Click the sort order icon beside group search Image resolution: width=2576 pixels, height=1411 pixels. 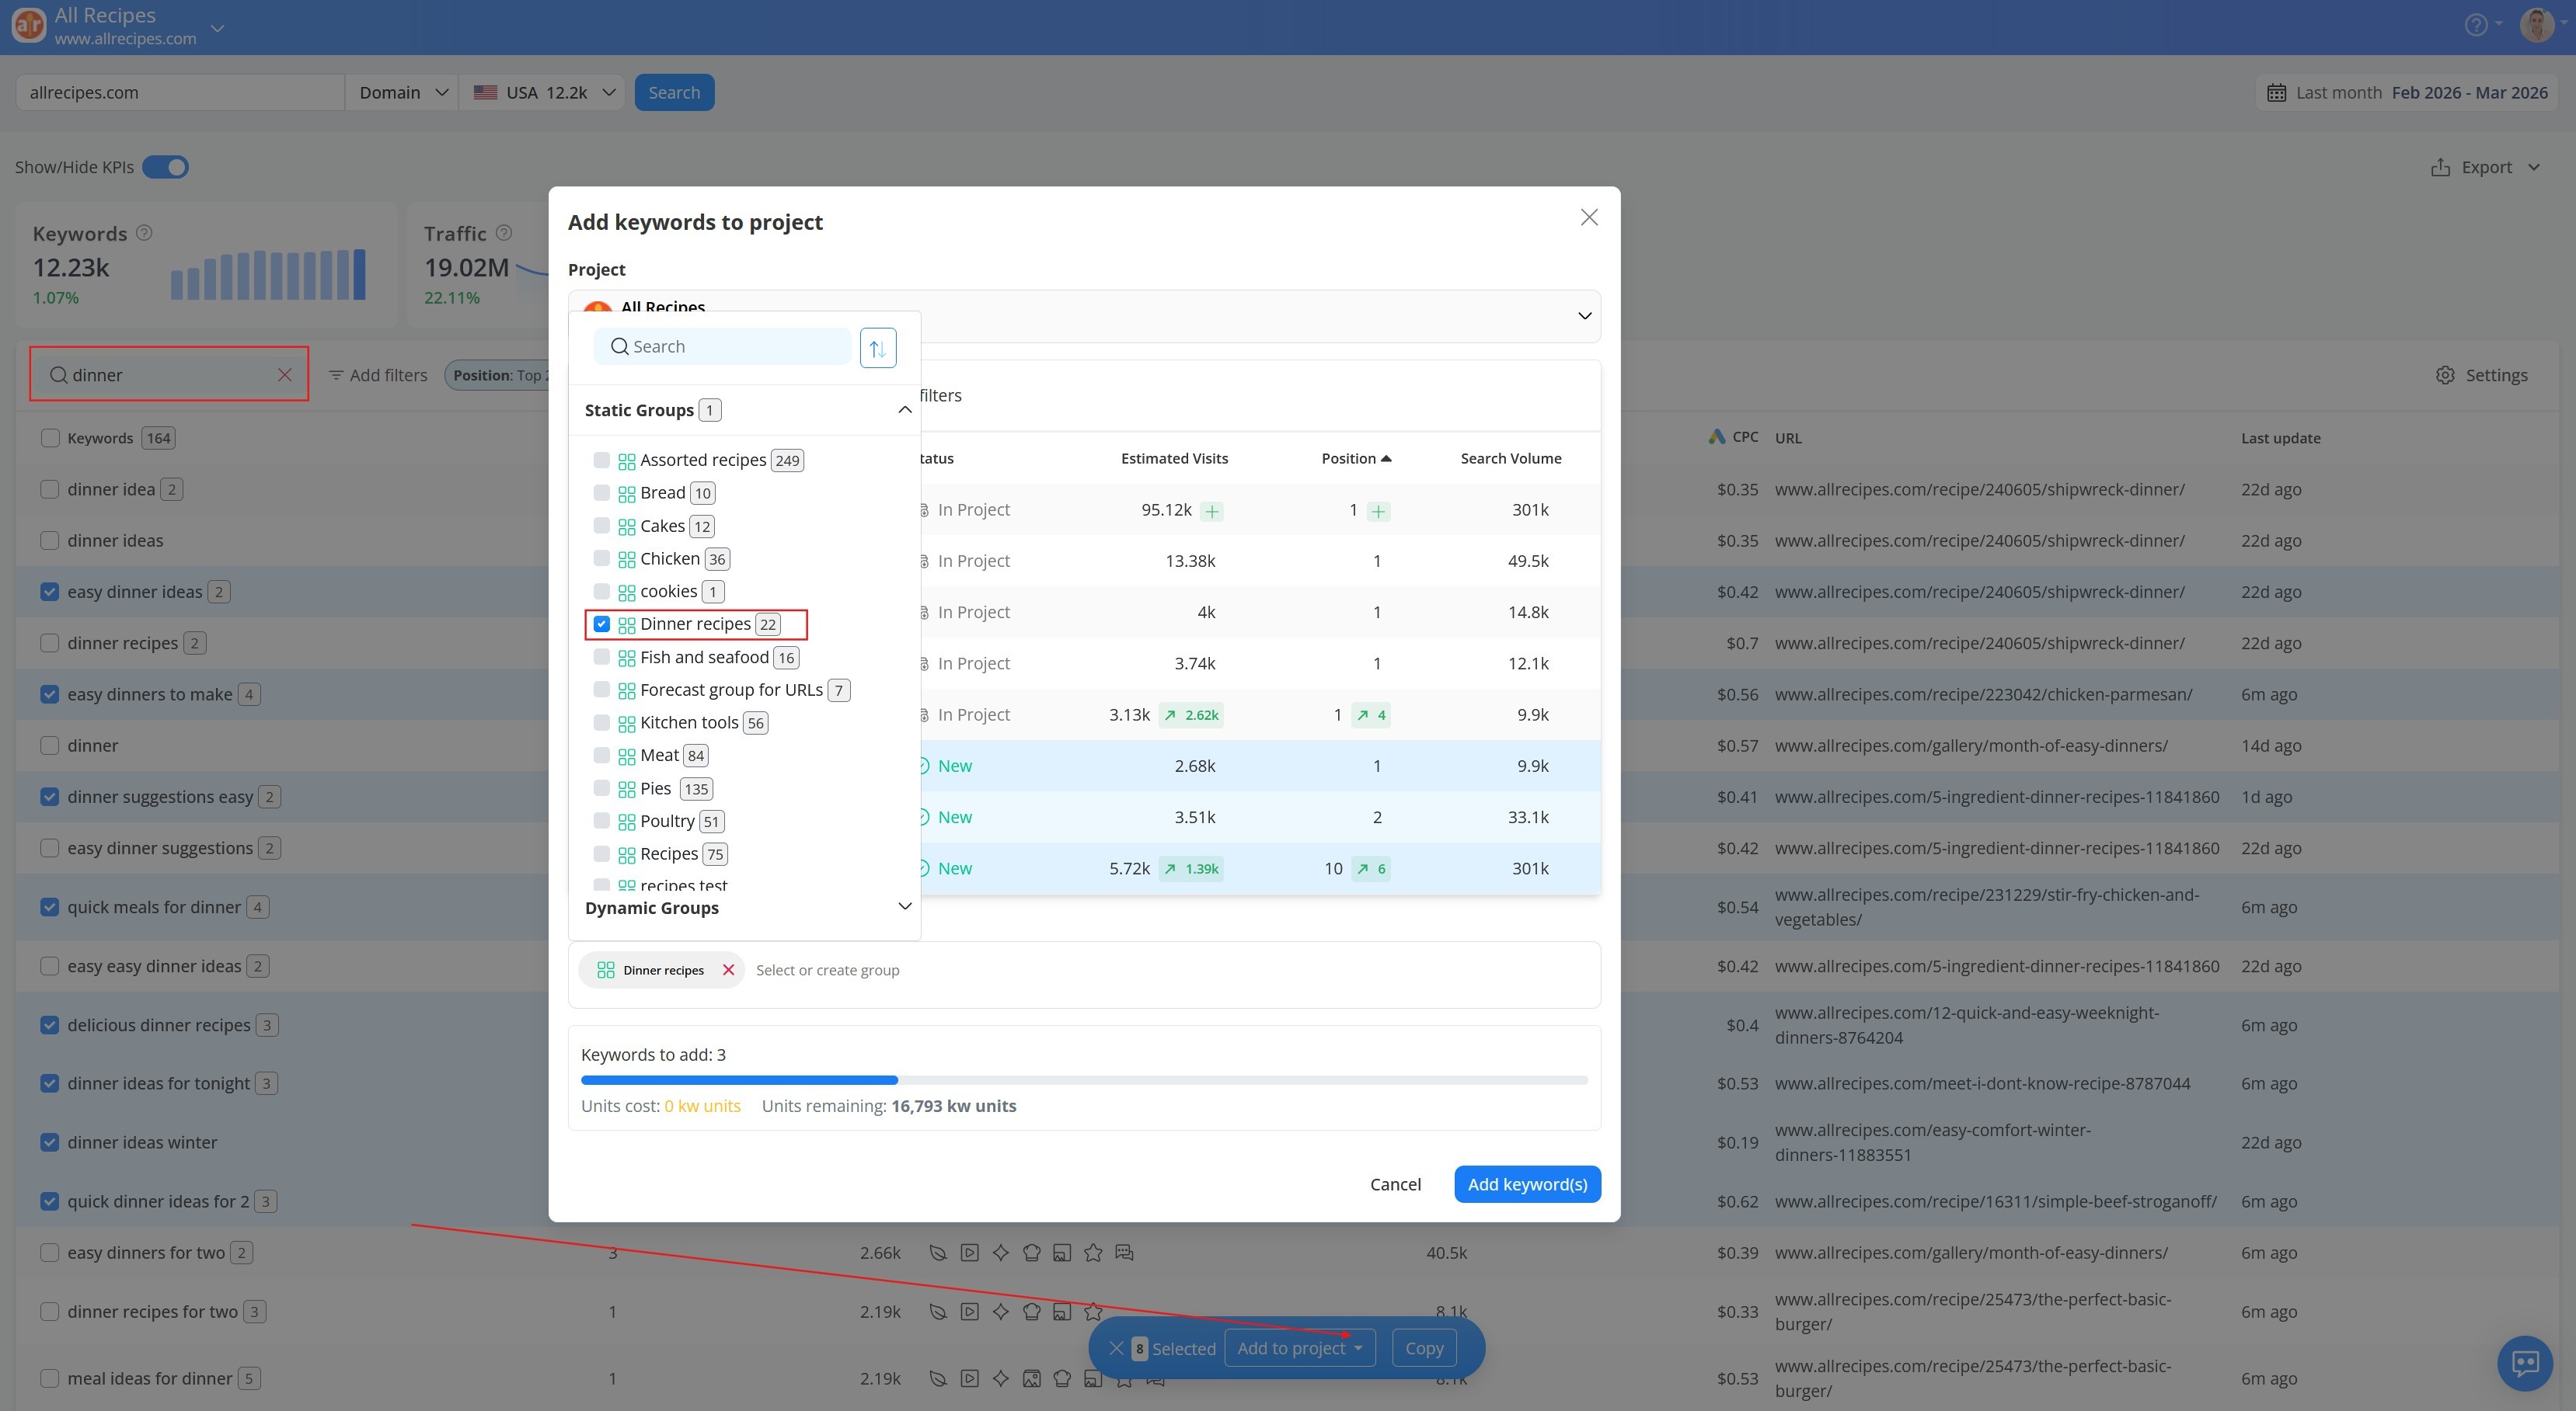(877, 348)
